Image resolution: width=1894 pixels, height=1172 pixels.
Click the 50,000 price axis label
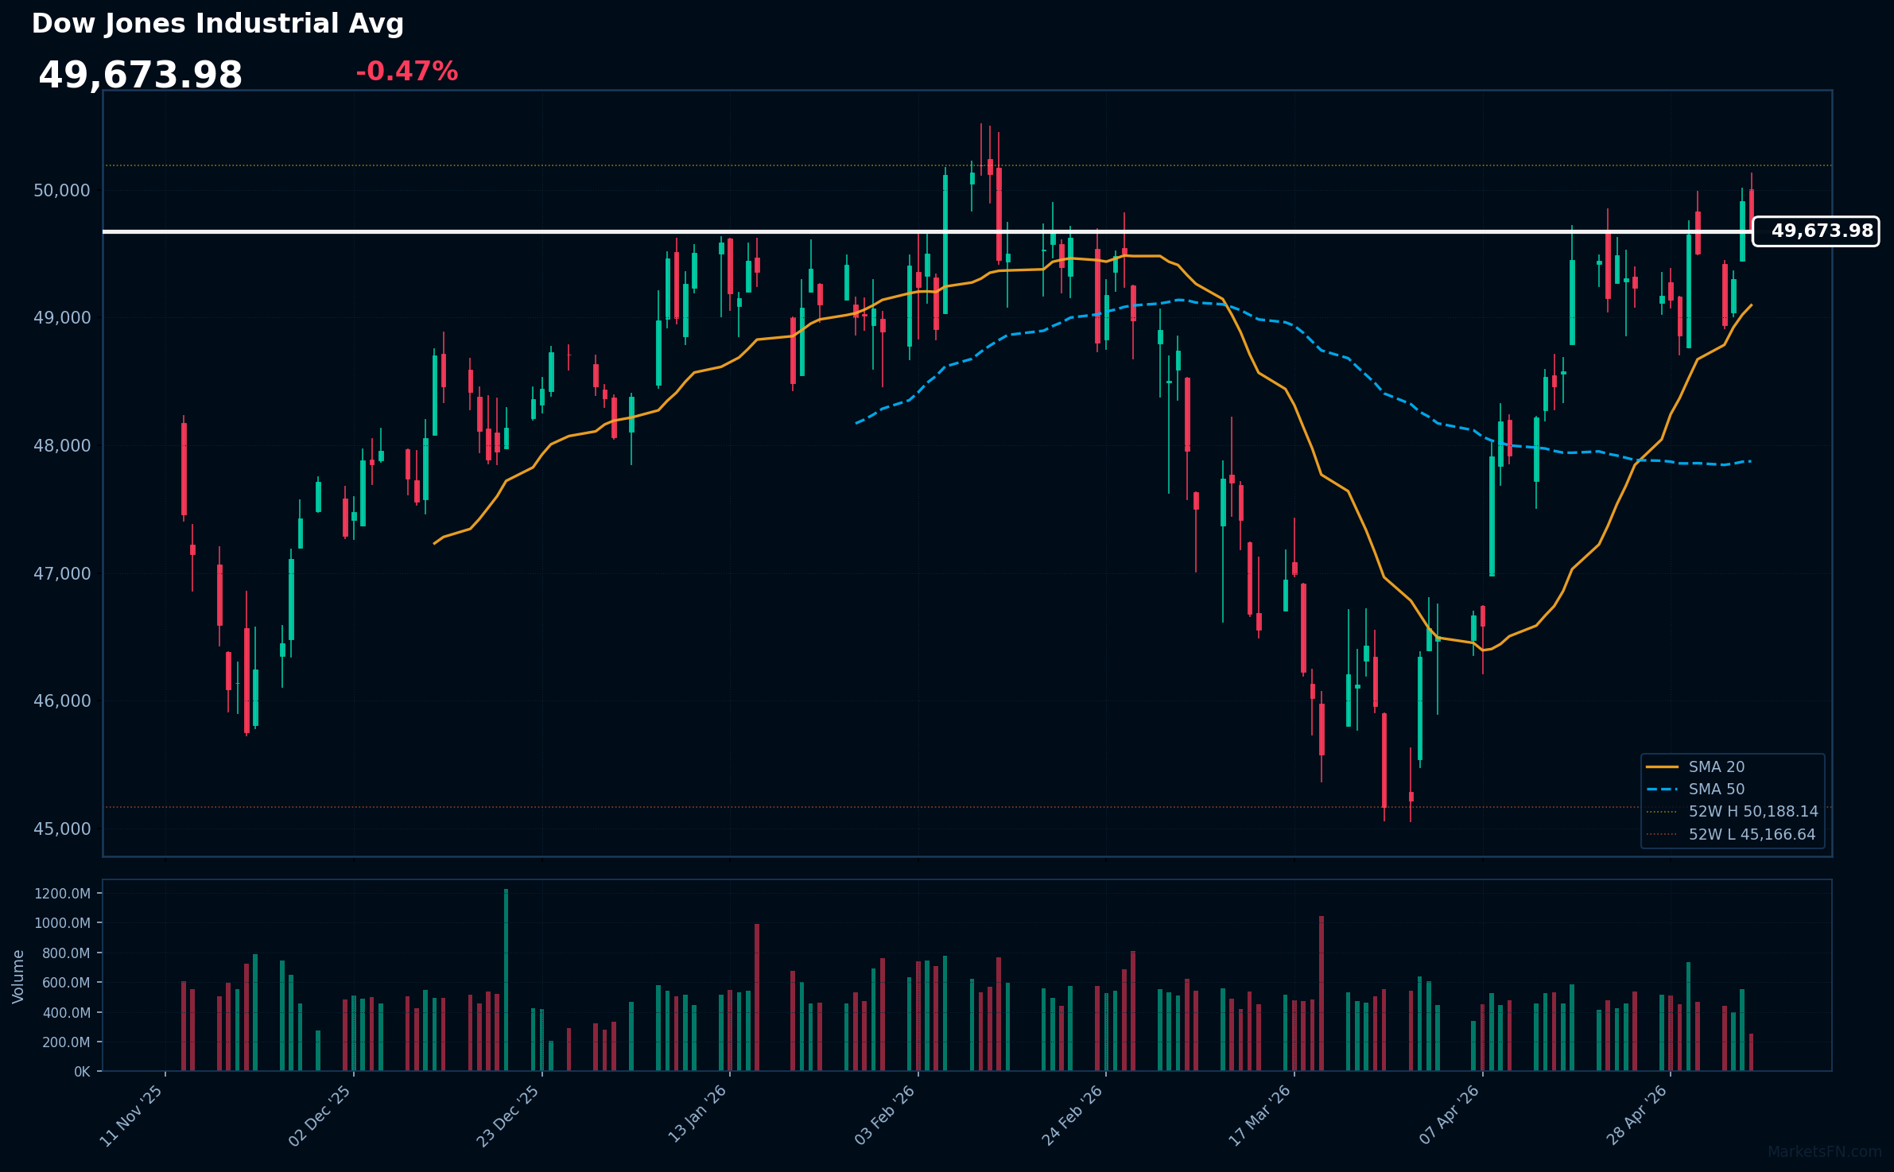pyautogui.click(x=62, y=191)
